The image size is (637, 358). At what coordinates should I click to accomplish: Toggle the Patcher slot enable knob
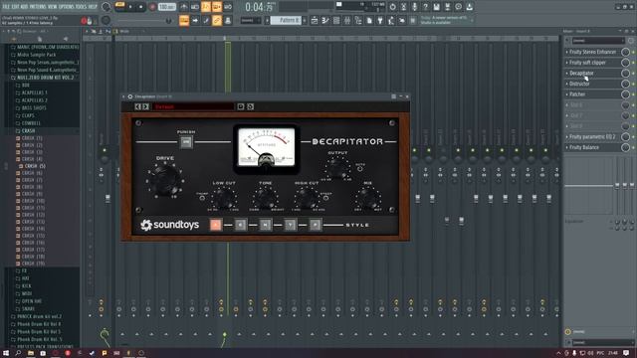[x=625, y=94]
